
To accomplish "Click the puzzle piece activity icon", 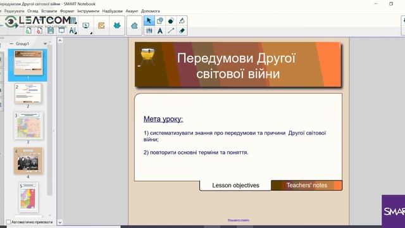I will [134, 25].
